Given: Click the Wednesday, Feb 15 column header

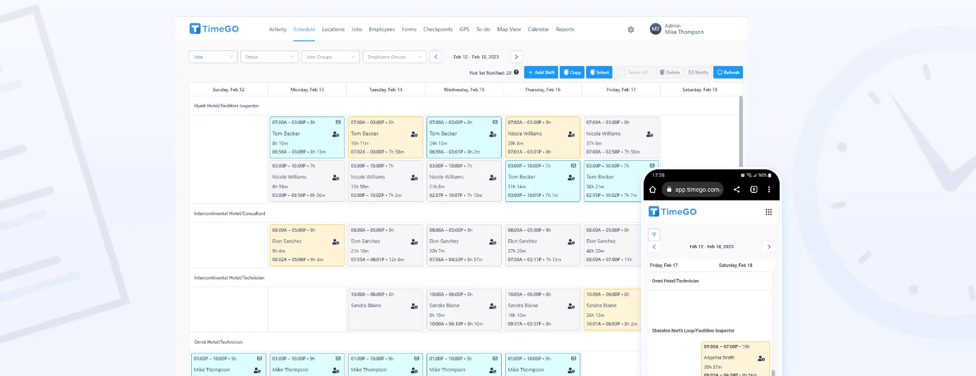Looking at the screenshot, I should pos(464,90).
